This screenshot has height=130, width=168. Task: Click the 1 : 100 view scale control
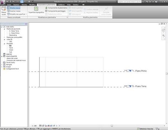[x=34, y=126]
